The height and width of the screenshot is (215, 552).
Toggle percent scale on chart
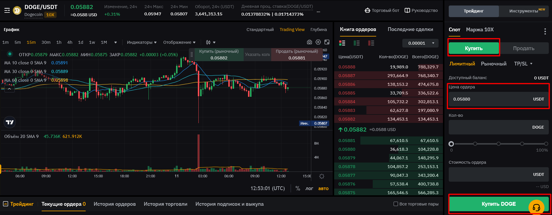[x=298, y=188]
